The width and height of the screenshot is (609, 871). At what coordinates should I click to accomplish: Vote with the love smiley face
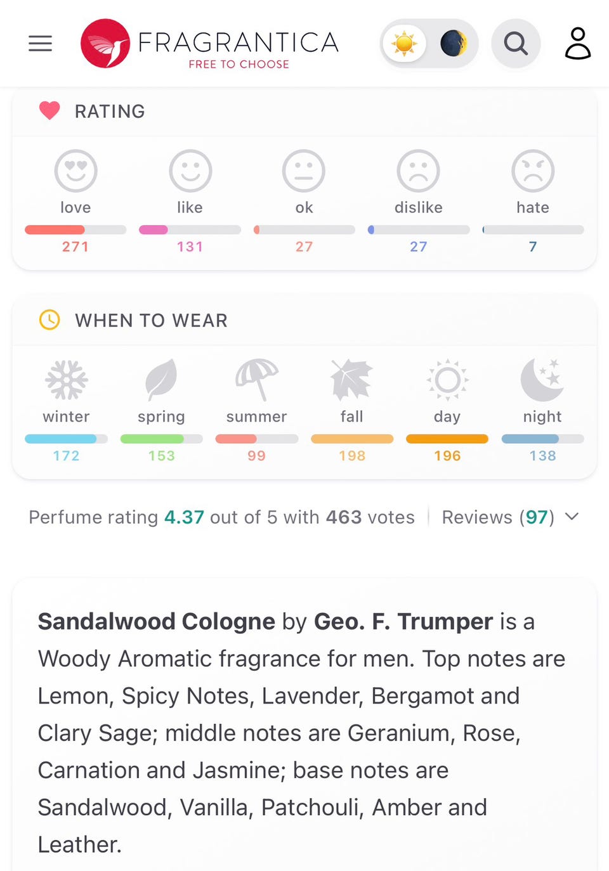(x=75, y=171)
